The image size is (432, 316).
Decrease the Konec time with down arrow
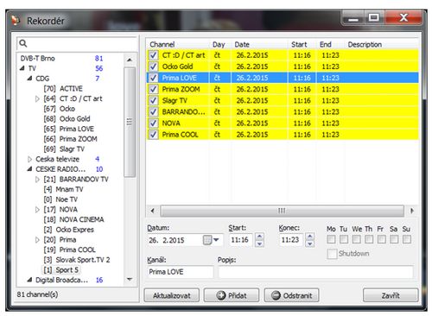[x=310, y=243]
